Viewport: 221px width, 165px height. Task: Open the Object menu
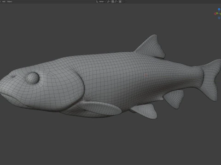click(x=10, y=1)
